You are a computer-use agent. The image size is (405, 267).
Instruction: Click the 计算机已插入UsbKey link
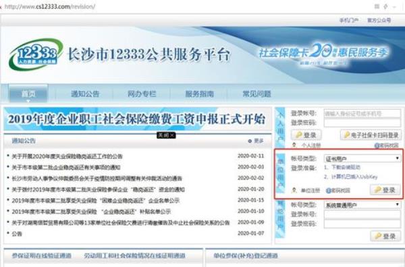[354, 177]
